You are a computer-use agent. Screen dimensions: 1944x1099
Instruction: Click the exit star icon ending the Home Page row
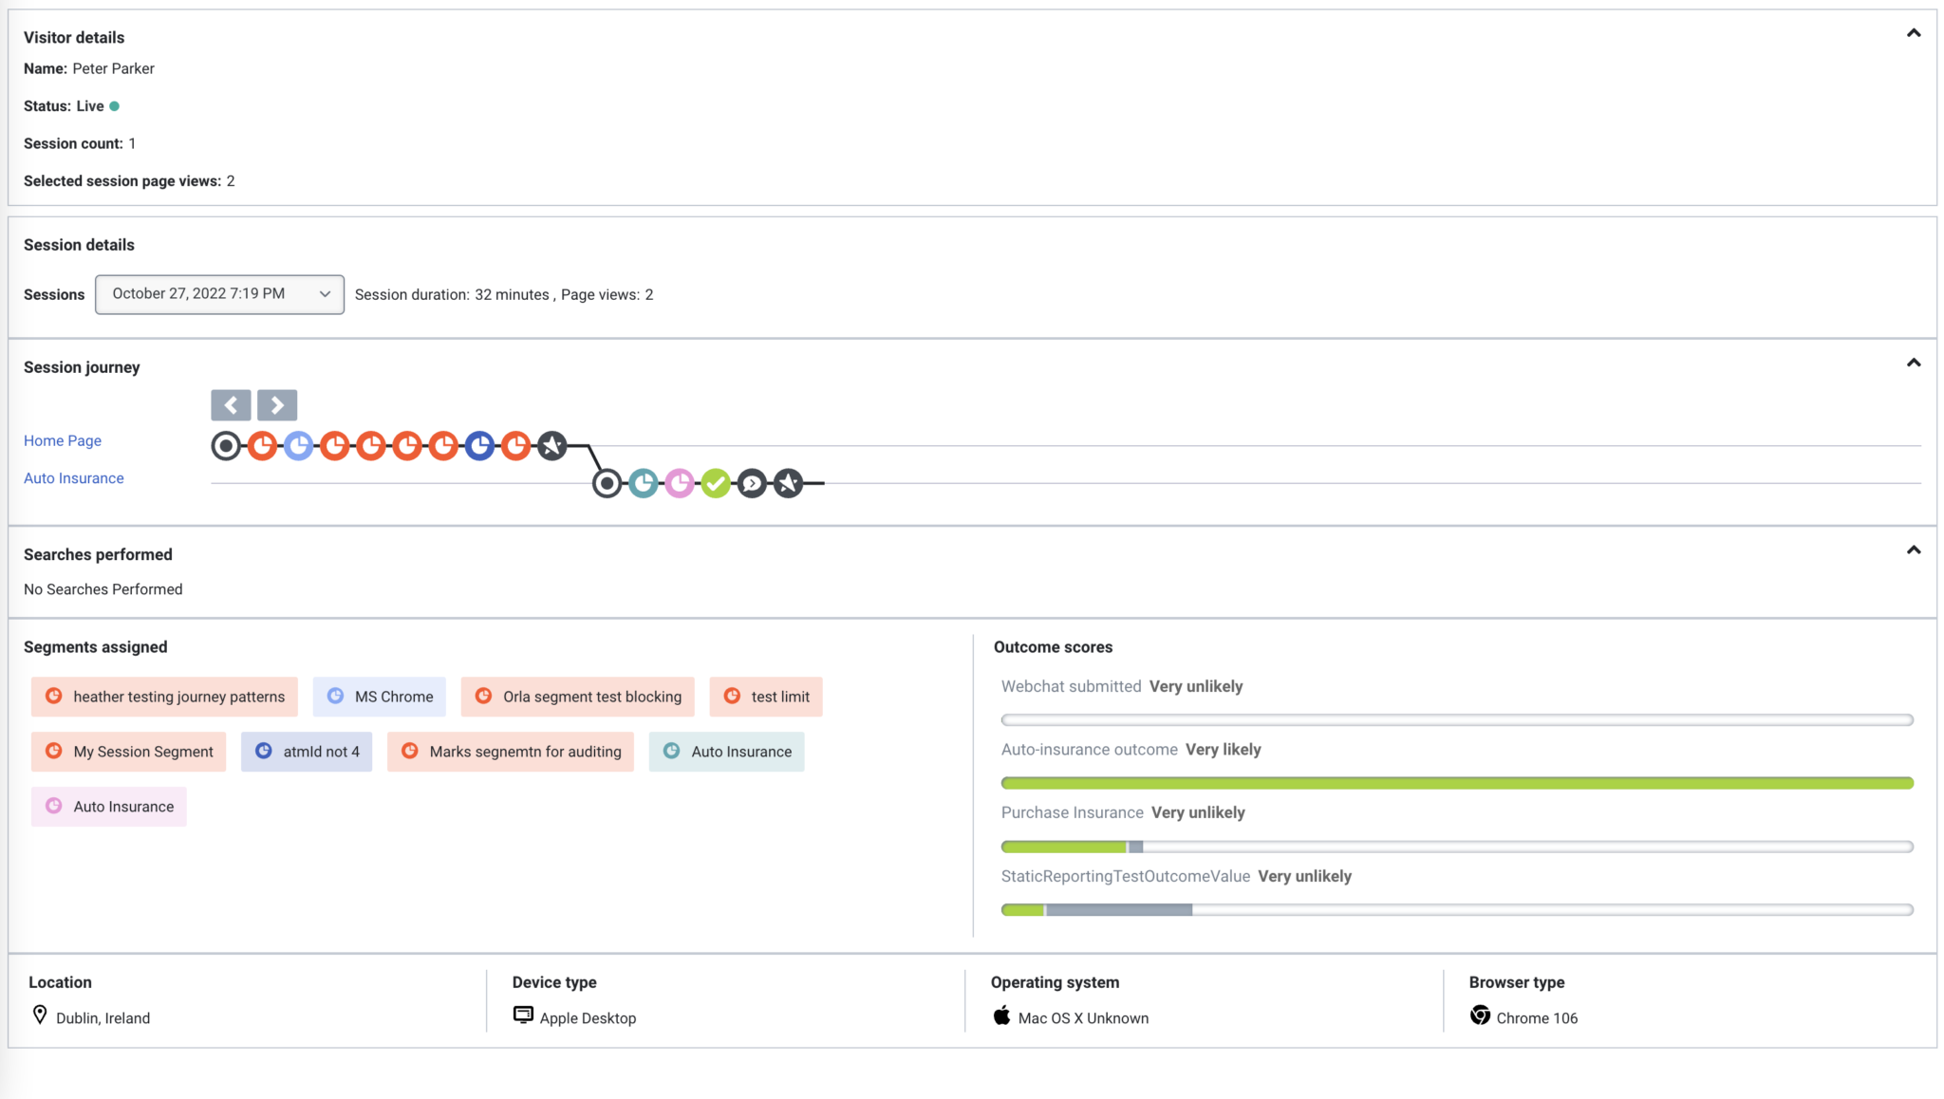(552, 444)
